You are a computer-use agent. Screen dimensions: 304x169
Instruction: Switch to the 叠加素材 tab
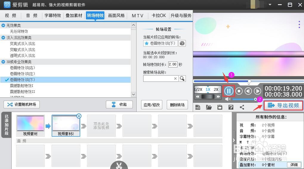[74, 16]
